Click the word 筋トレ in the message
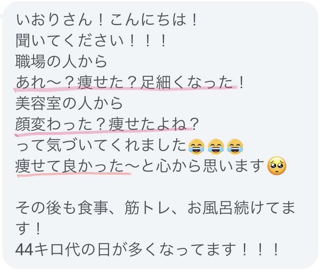The image size is (321, 273). [x=147, y=208]
